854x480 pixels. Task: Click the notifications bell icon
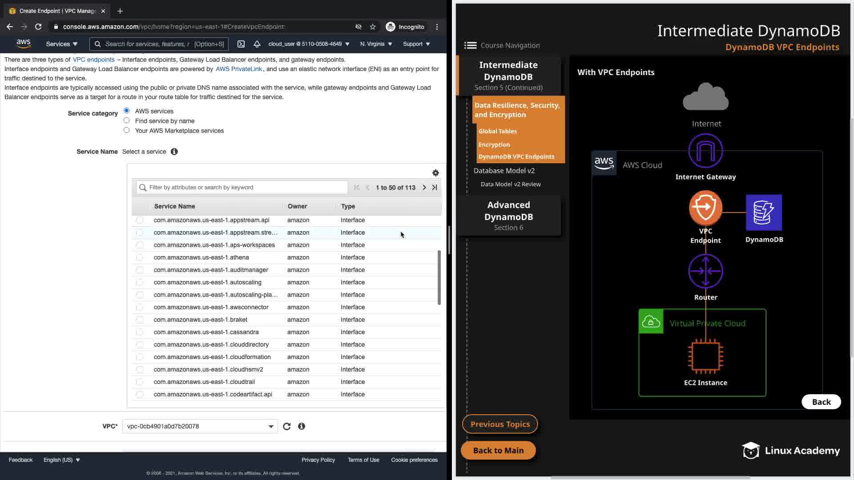pyautogui.click(x=257, y=44)
